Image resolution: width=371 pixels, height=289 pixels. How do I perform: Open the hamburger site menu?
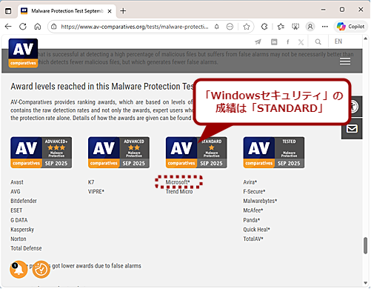click(345, 62)
